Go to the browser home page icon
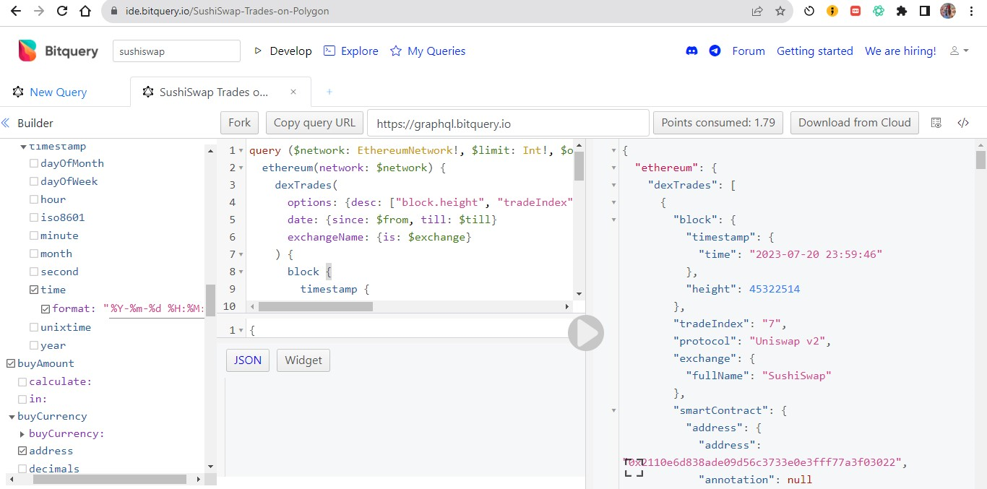This screenshot has width=987, height=489. tap(85, 12)
